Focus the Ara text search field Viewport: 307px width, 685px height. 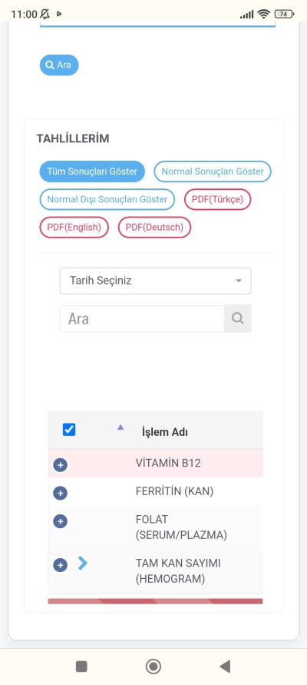tap(142, 318)
